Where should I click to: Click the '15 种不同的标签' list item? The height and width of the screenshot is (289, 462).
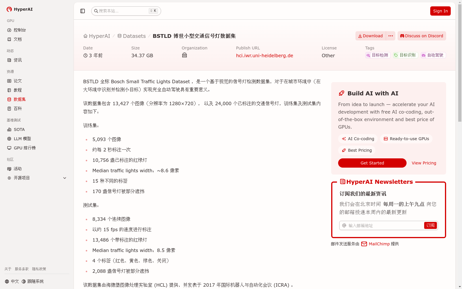(x=110, y=181)
